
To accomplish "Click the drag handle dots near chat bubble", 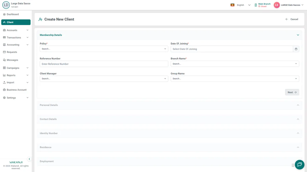I will (293, 165).
